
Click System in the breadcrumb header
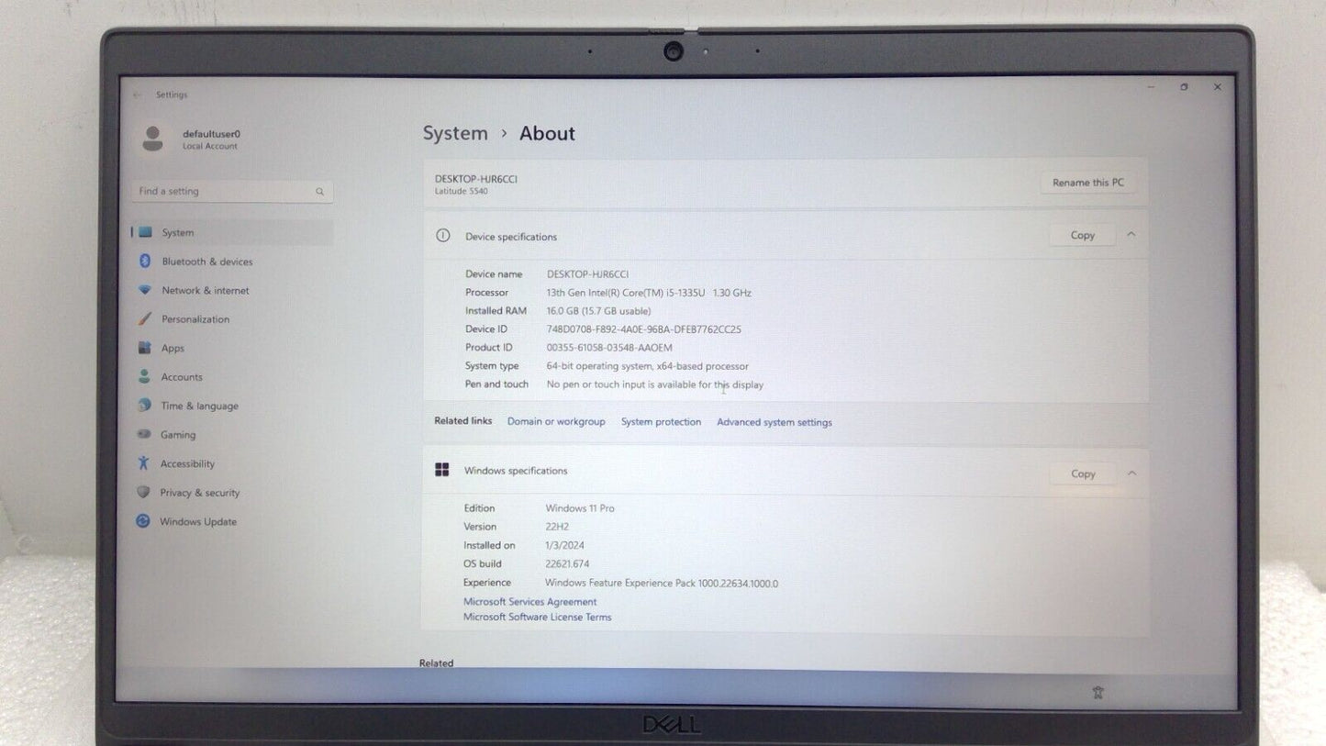point(455,133)
